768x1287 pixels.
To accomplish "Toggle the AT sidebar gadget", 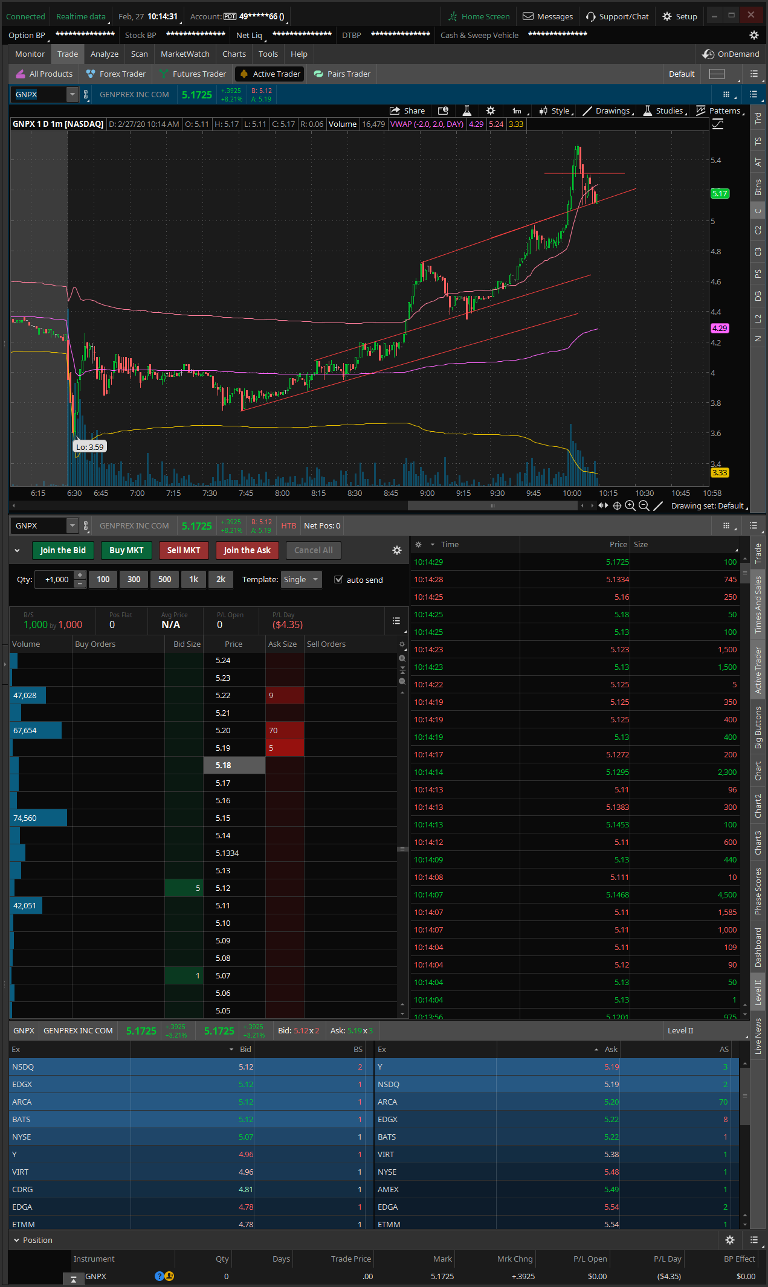I will (x=758, y=162).
